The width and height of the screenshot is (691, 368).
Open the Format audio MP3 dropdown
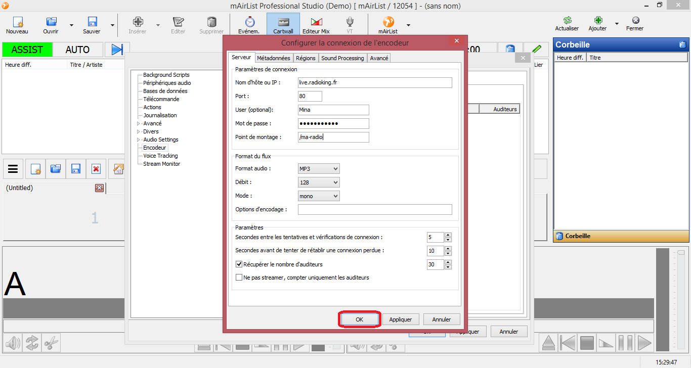click(319, 168)
